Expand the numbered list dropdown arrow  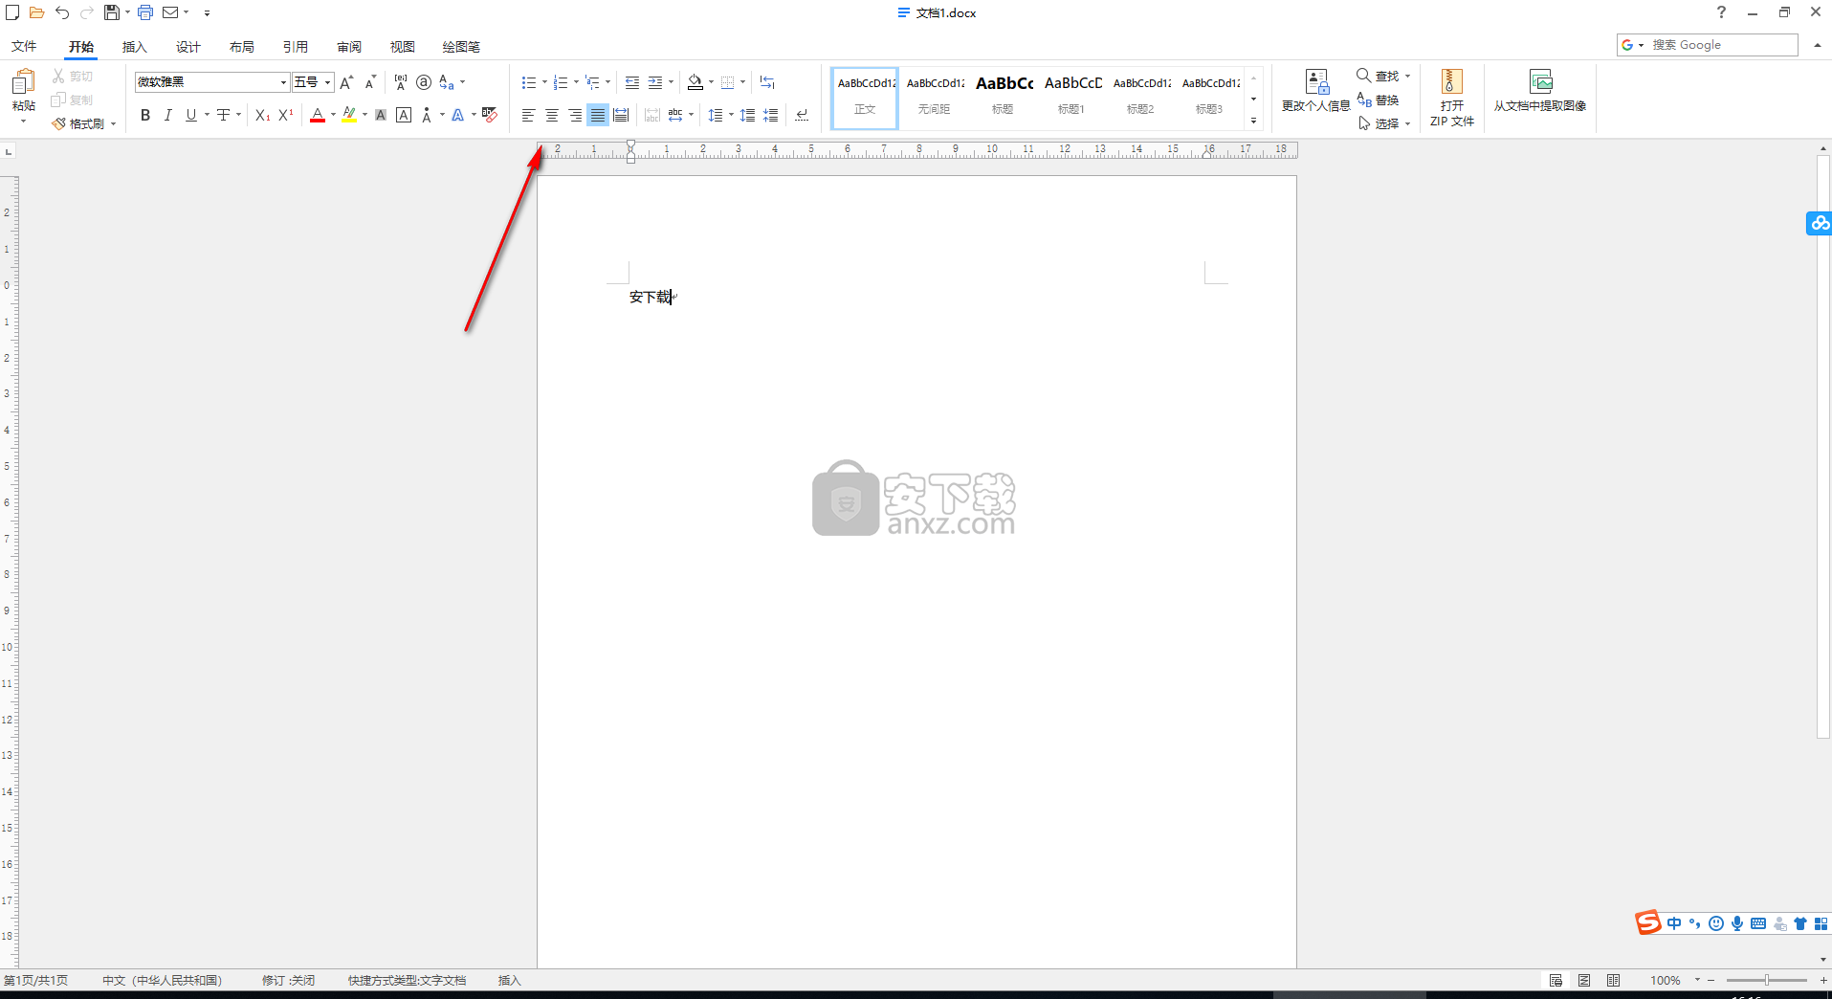(576, 82)
